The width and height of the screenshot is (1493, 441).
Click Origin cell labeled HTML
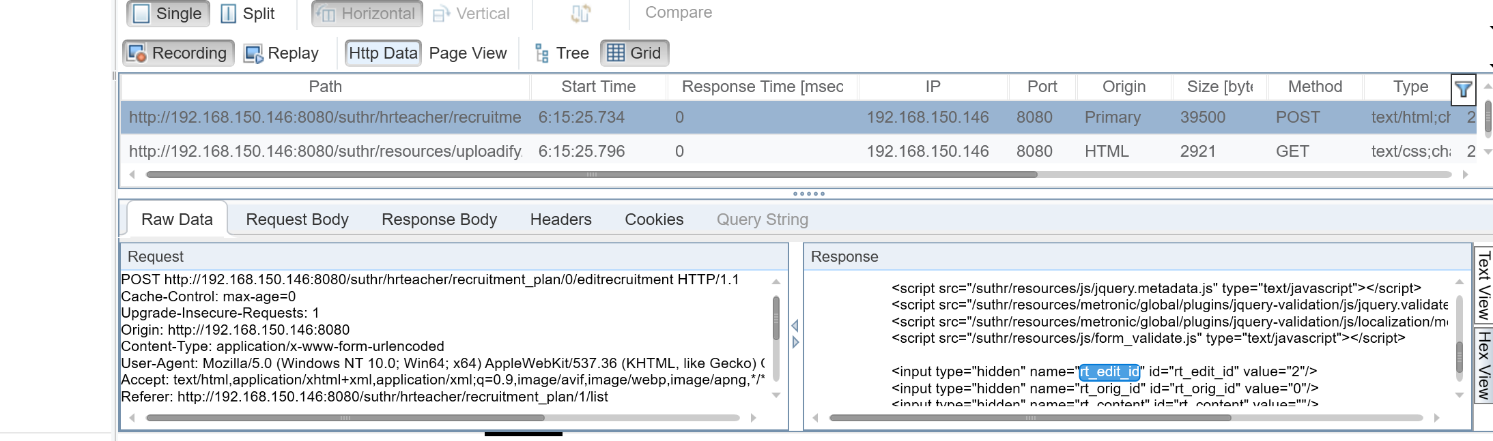(1107, 151)
